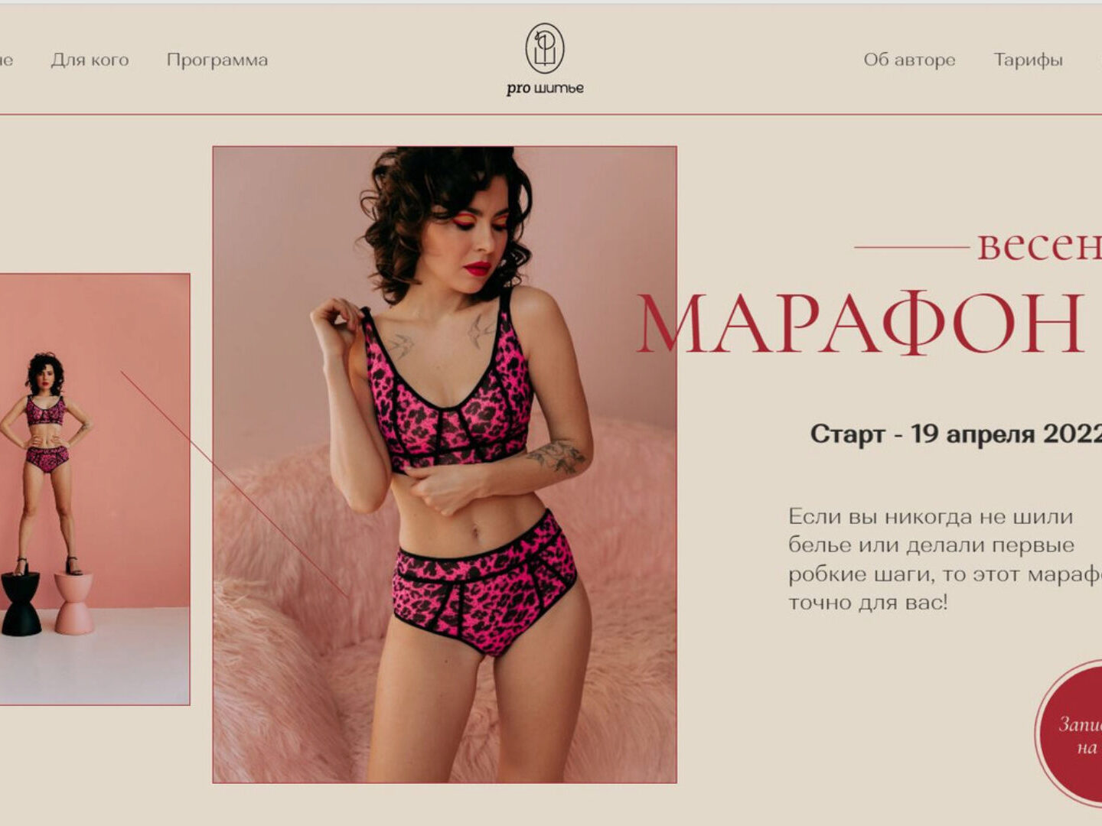Open the small full-length photo on the left
The image size is (1102, 826).
point(94,489)
